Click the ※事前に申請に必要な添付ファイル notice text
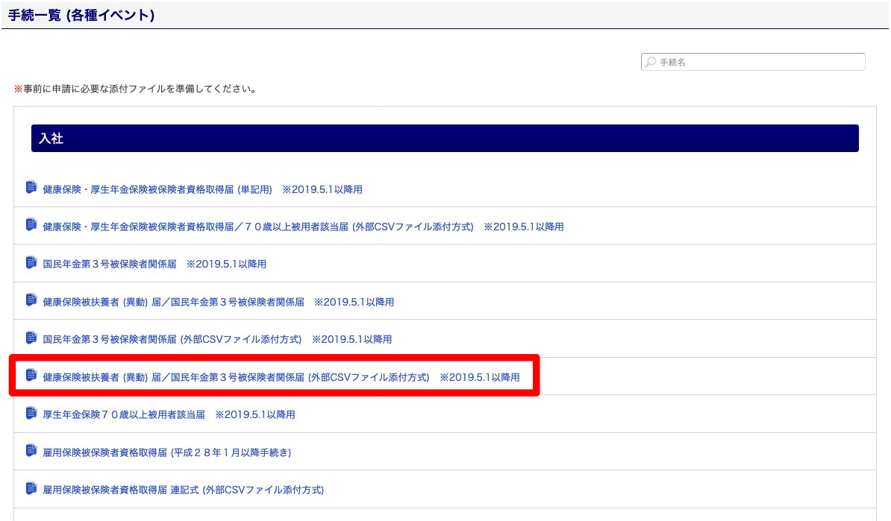The height and width of the screenshot is (521, 891). click(x=137, y=89)
